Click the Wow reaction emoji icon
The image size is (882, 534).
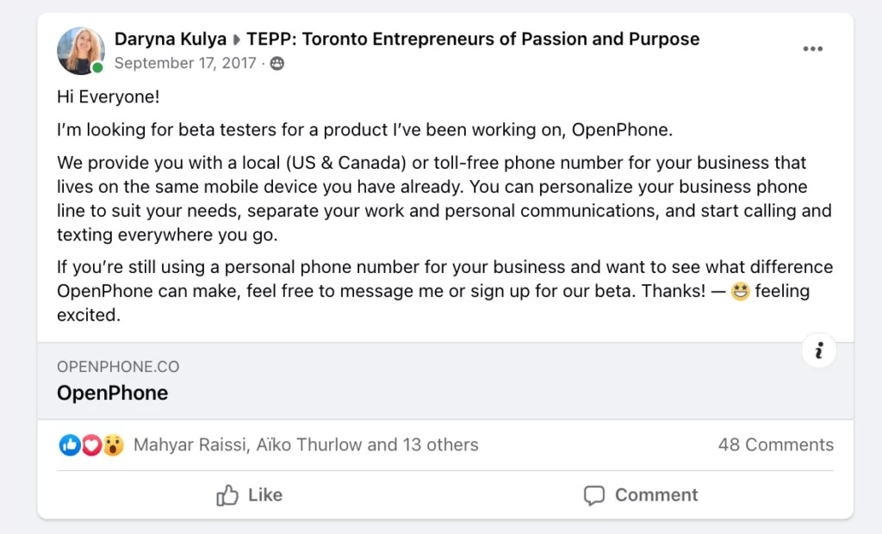[113, 445]
